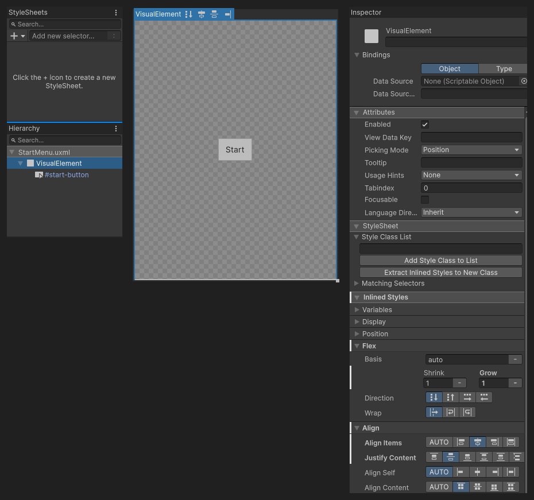Switch to the Object binding tab
This screenshot has height=500, width=534.
coord(450,68)
